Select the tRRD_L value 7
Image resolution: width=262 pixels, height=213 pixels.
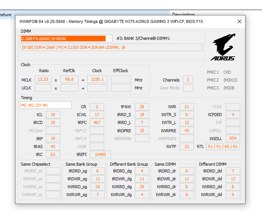click(x=142, y=122)
